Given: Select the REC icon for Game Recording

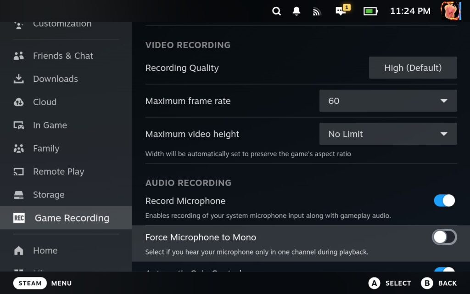Looking at the screenshot, I should coord(18,218).
